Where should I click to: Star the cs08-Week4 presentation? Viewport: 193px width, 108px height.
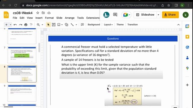pyautogui.click(x=38, y=13)
